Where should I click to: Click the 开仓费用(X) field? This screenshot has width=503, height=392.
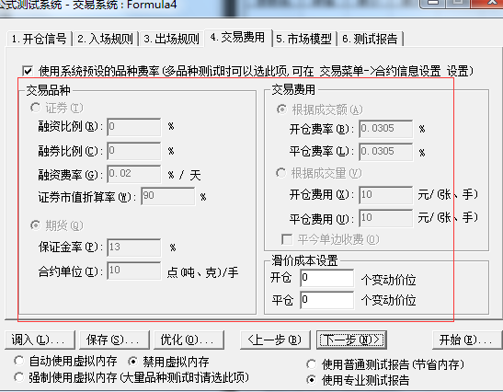(x=386, y=195)
